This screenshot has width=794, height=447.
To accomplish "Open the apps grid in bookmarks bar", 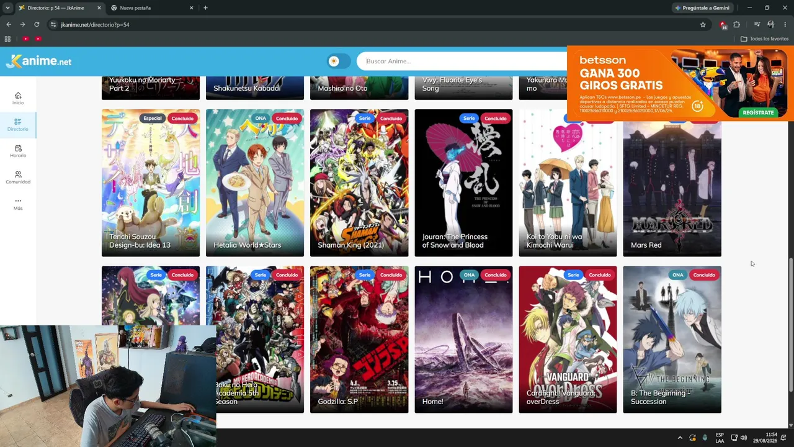I will click(x=7, y=38).
